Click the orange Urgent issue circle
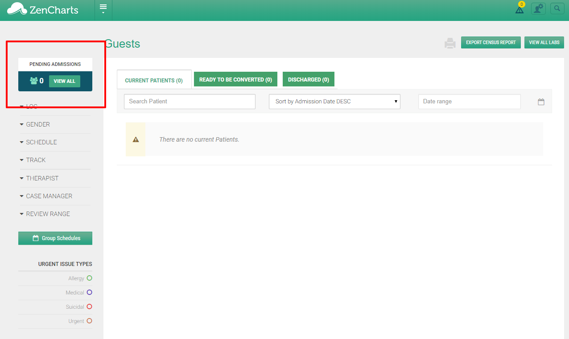 tap(89, 321)
